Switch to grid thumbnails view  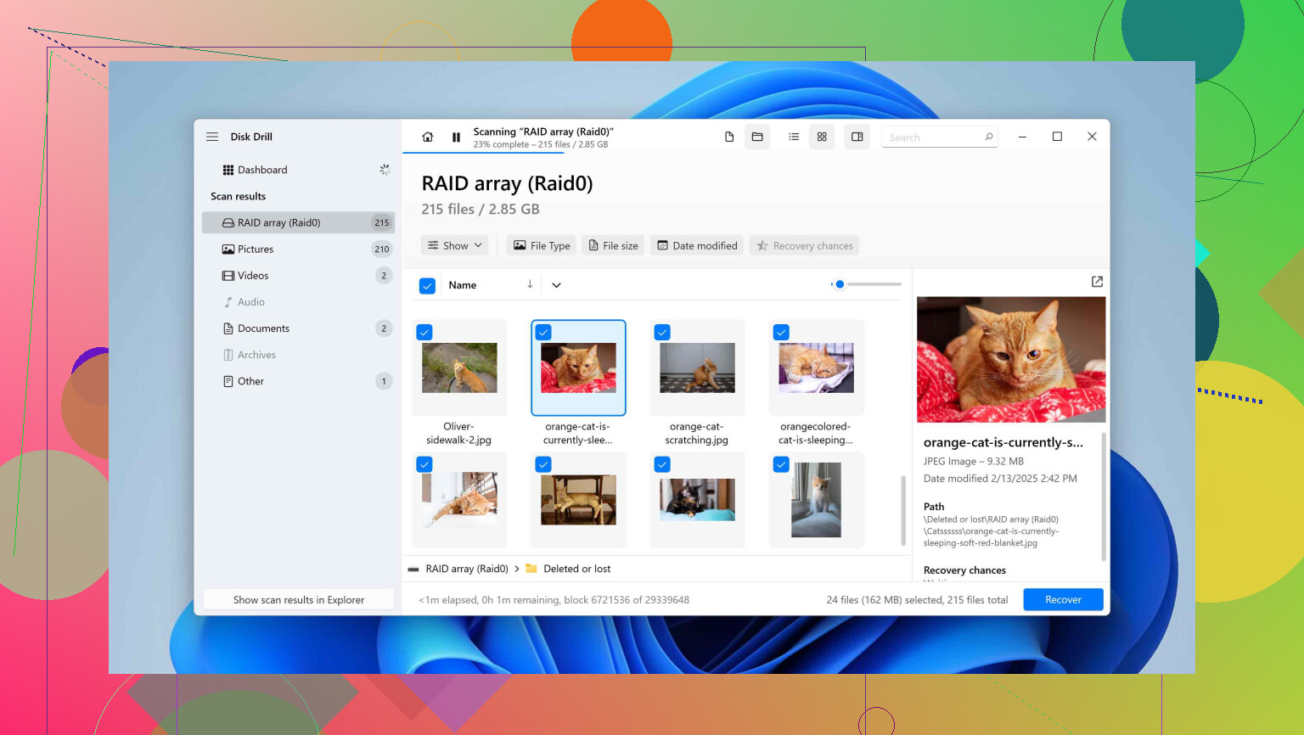[822, 137]
